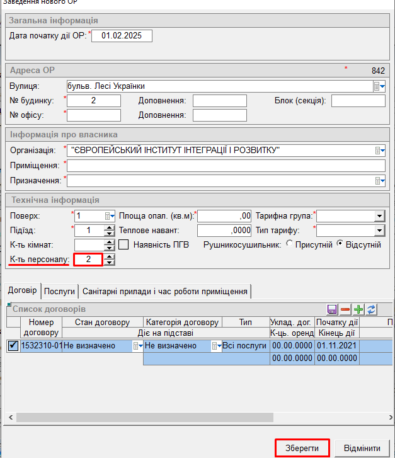The height and width of the screenshot is (458, 395).
Task: Open Санітарні прилади і час роботи приміщення tab
Action: (x=165, y=290)
